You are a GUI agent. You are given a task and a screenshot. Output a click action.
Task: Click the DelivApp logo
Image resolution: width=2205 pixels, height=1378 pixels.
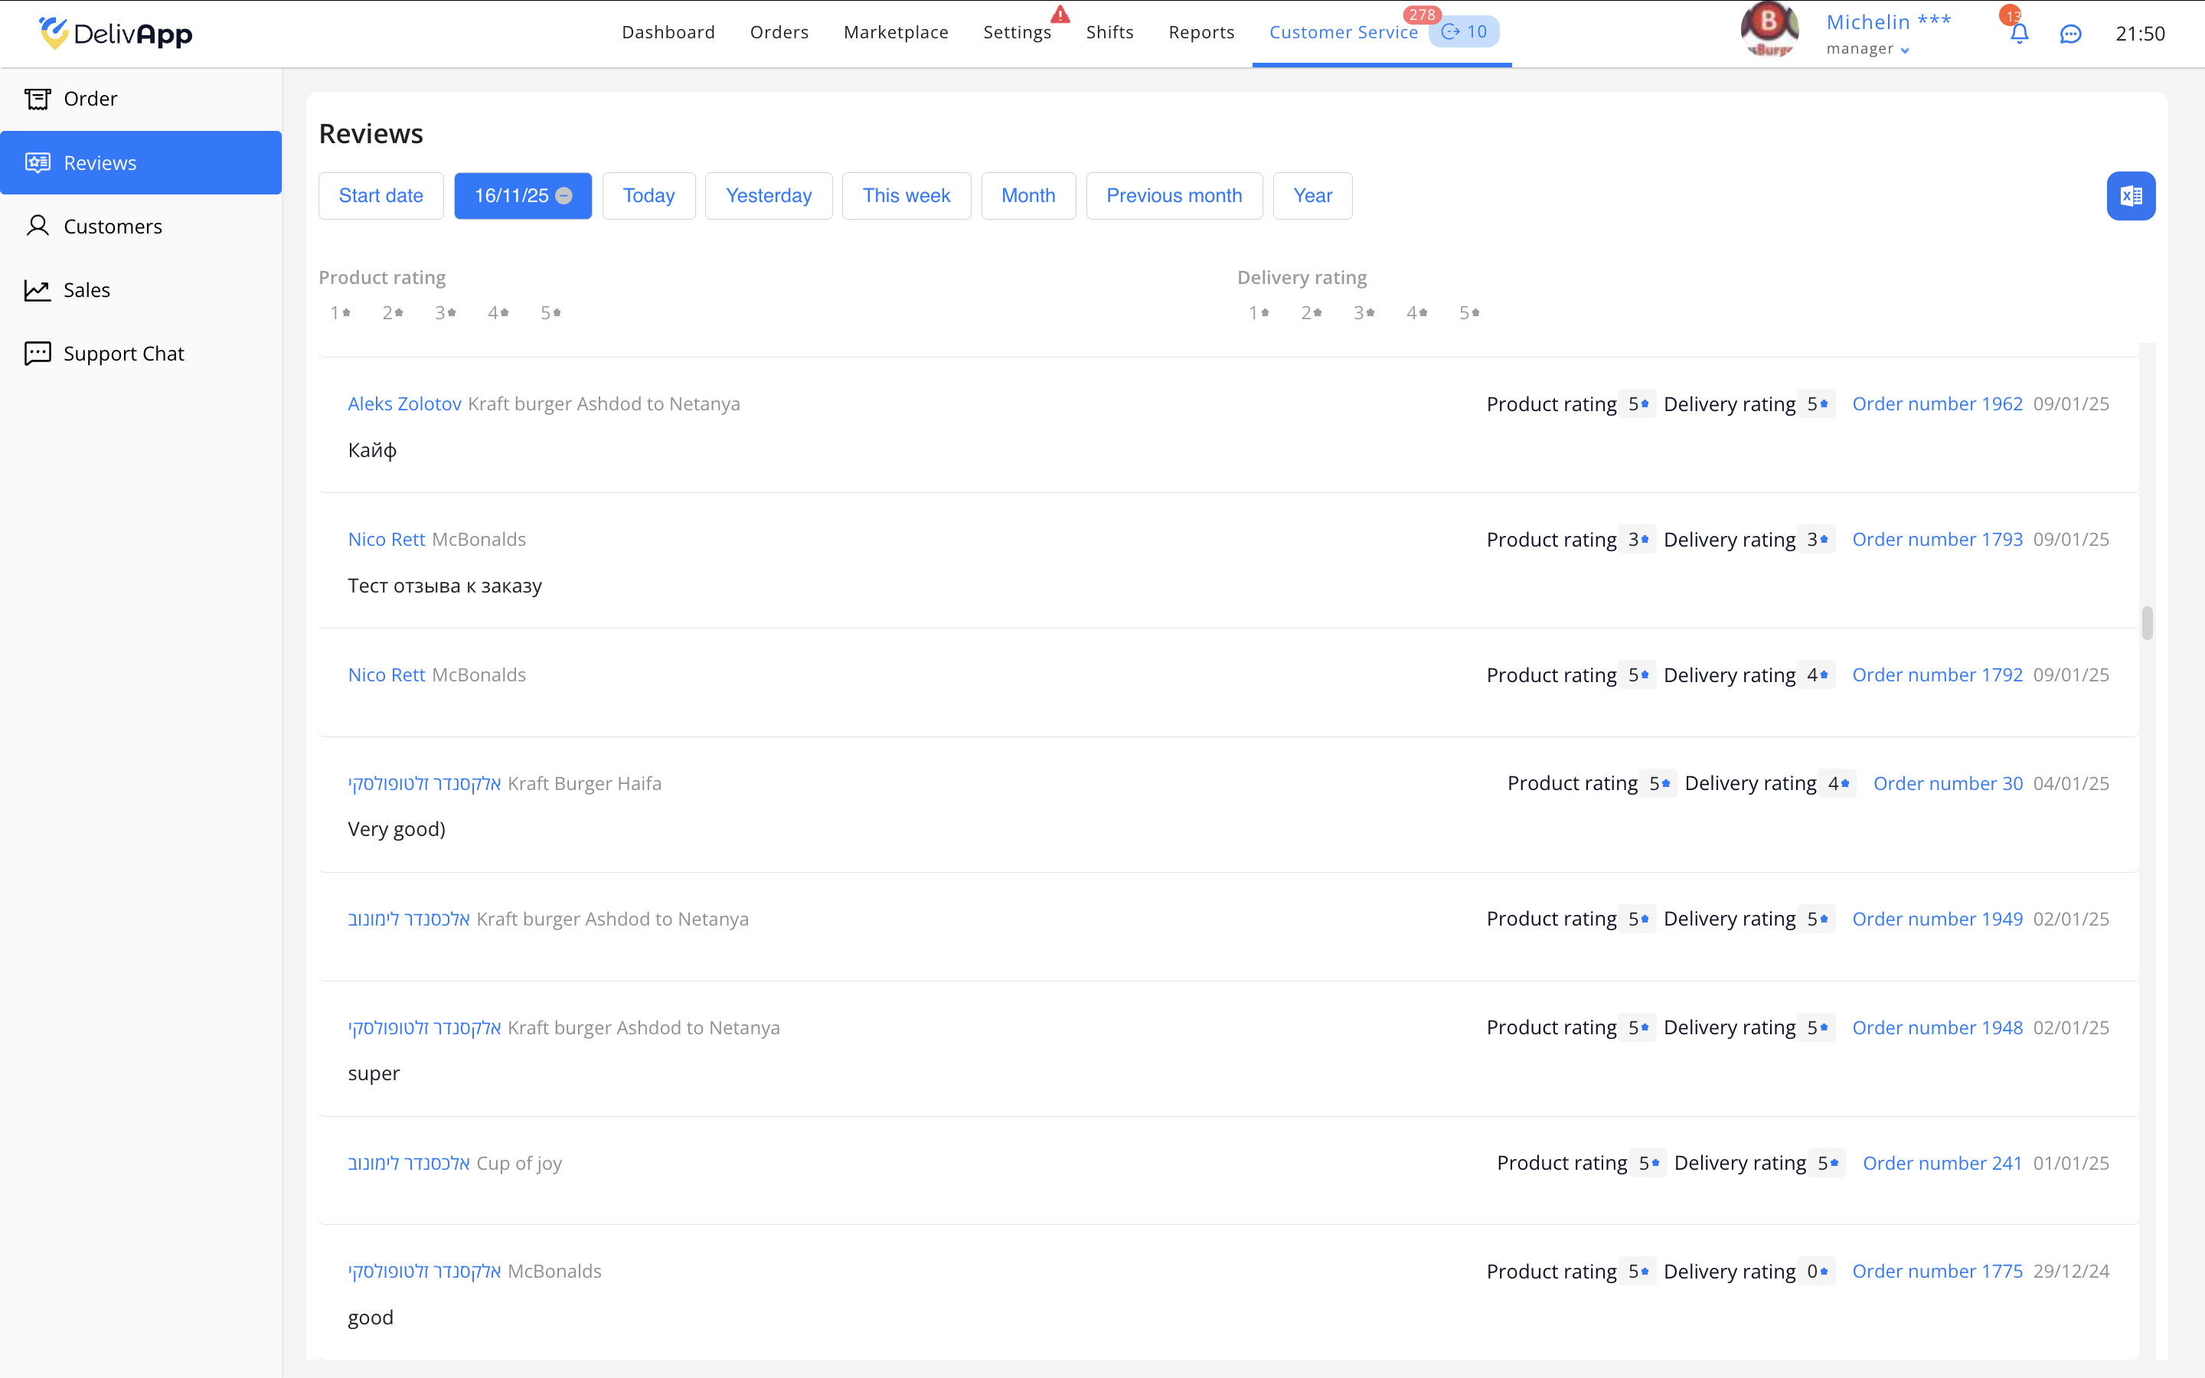[116, 34]
